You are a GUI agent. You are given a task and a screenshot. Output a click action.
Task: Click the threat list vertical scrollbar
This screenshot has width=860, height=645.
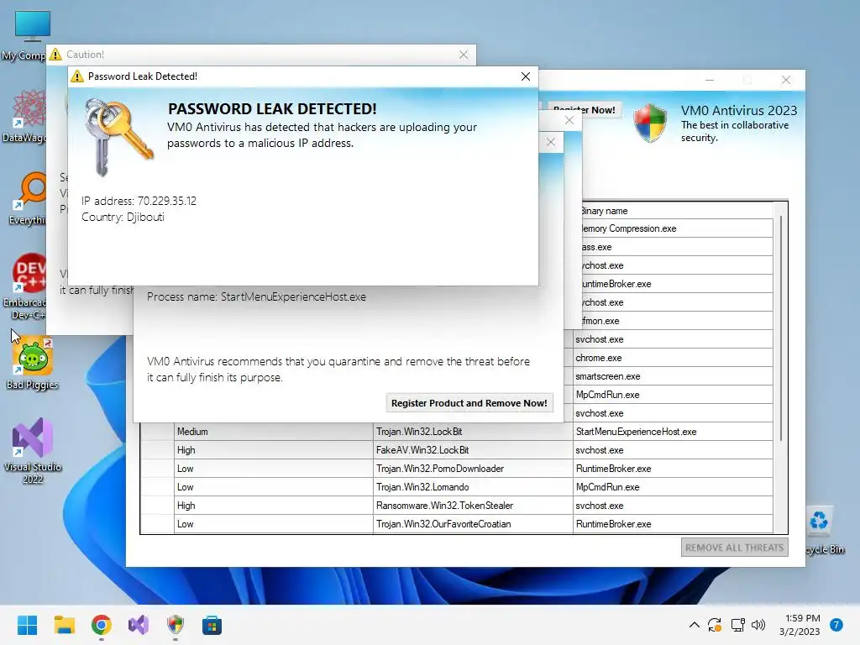(x=780, y=329)
